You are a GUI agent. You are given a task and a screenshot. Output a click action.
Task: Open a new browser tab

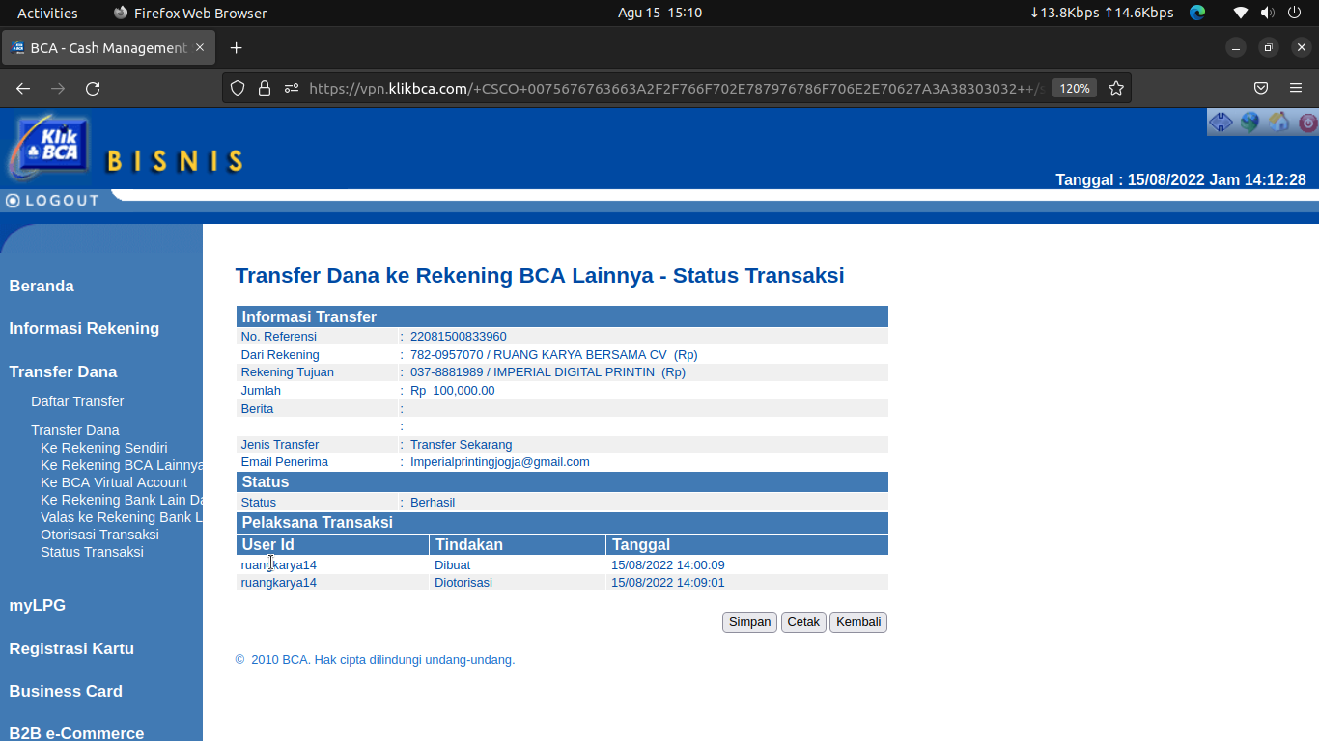tap(236, 48)
